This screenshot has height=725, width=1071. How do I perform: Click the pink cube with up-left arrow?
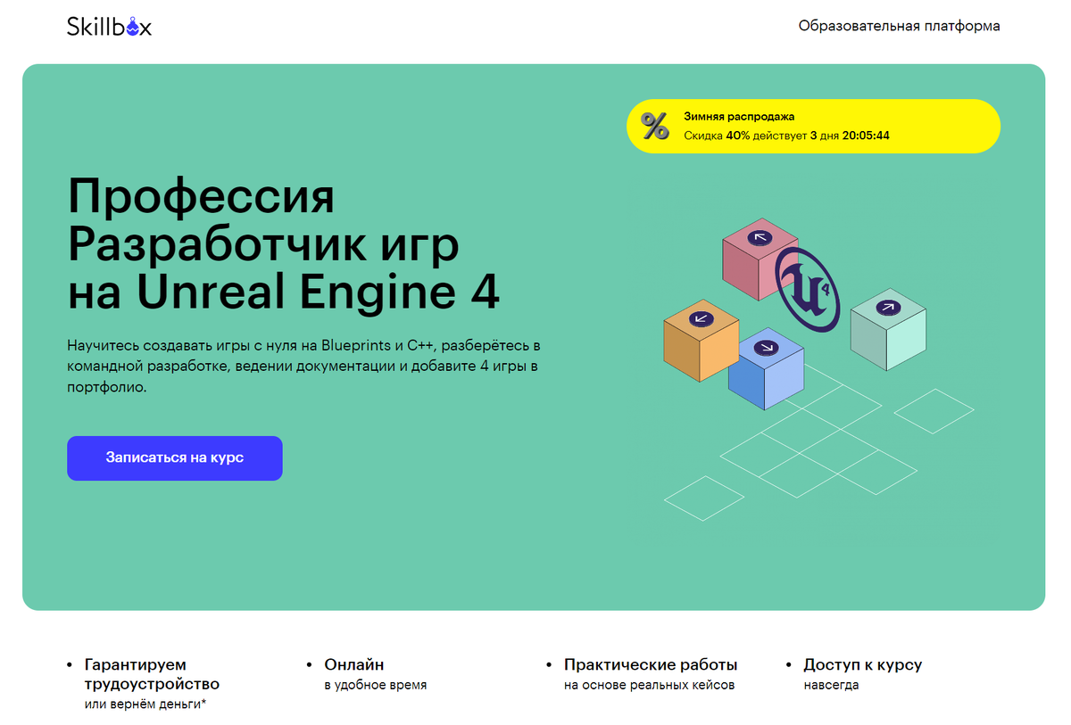pyautogui.click(x=760, y=259)
